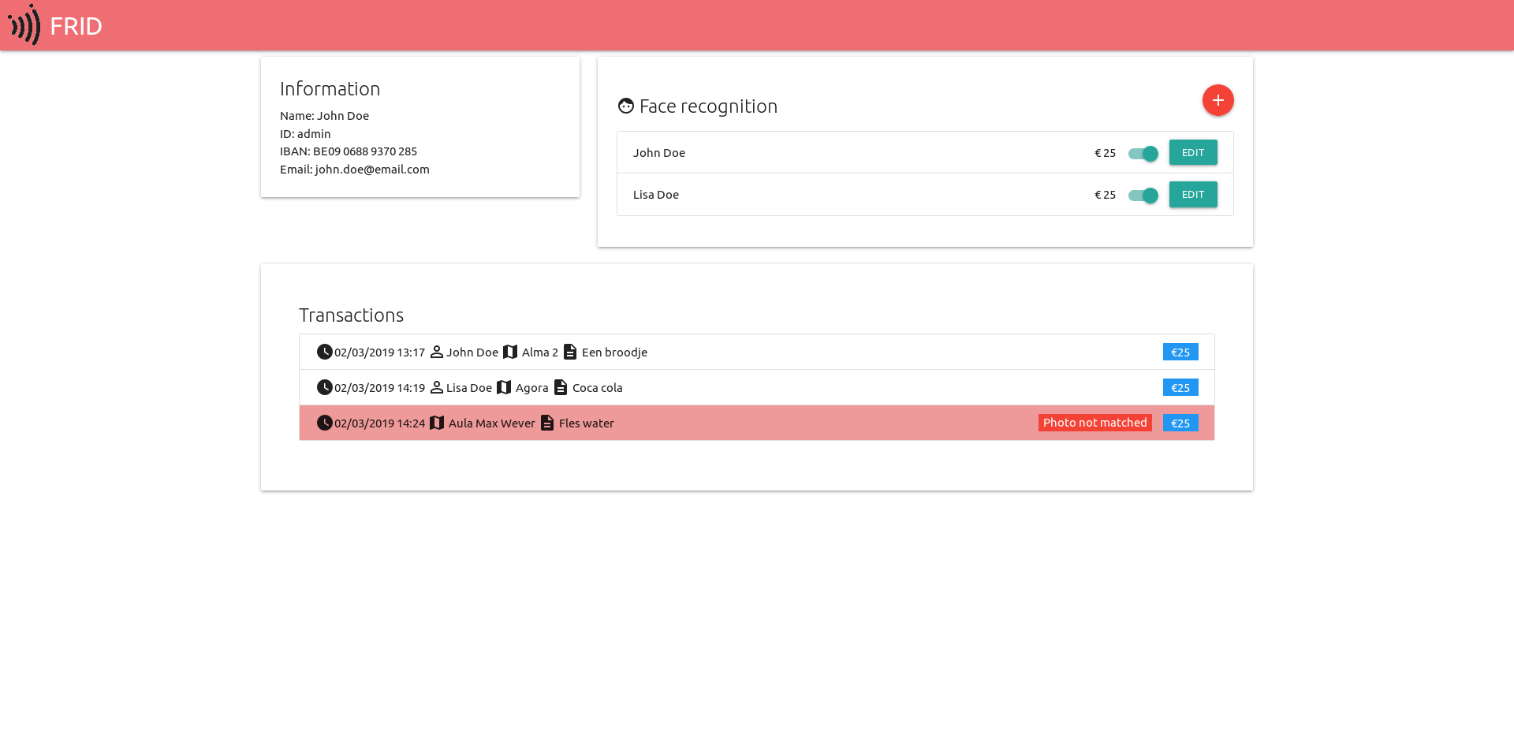This screenshot has height=746, width=1514.
Task: Click the face icon beside Face recognition
Action: pos(626,106)
